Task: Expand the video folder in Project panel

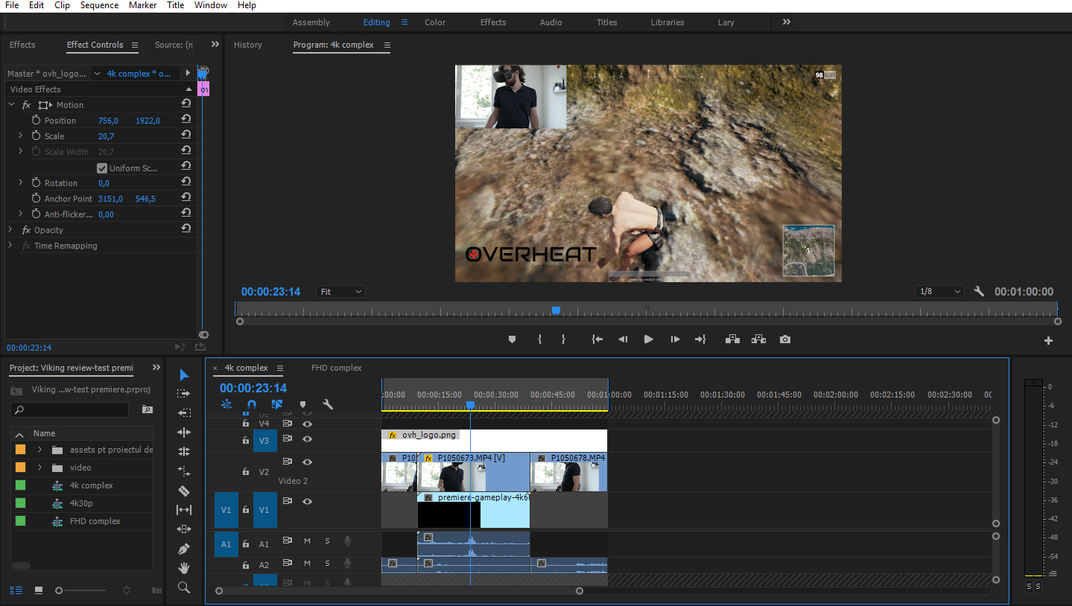Action: (x=39, y=468)
